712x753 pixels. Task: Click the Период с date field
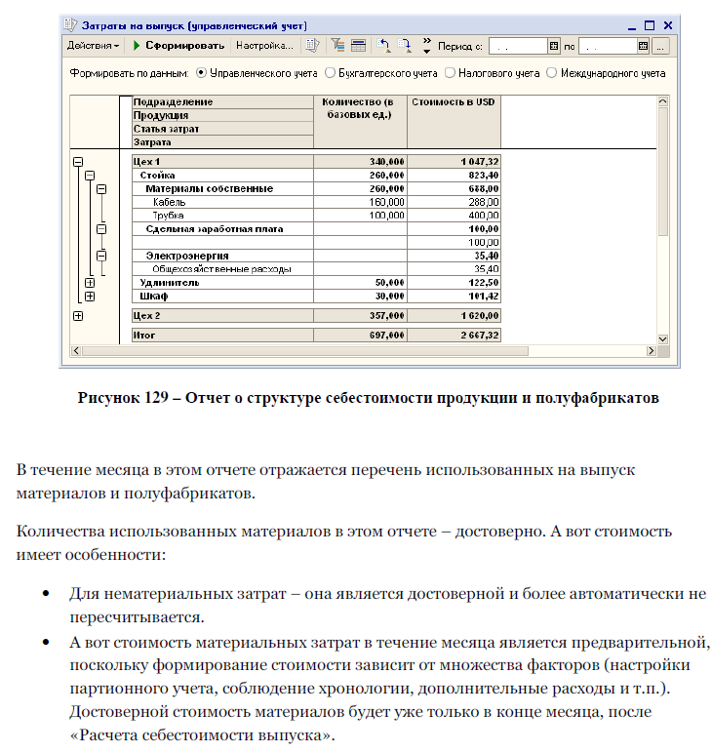tap(519, 46)
